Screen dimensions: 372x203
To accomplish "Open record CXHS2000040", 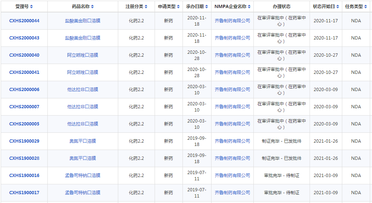I will pyautogui.click(x=24, y=55).
